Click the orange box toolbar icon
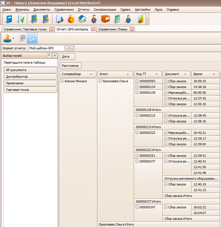The image size is (221, 227). [105, 19]
